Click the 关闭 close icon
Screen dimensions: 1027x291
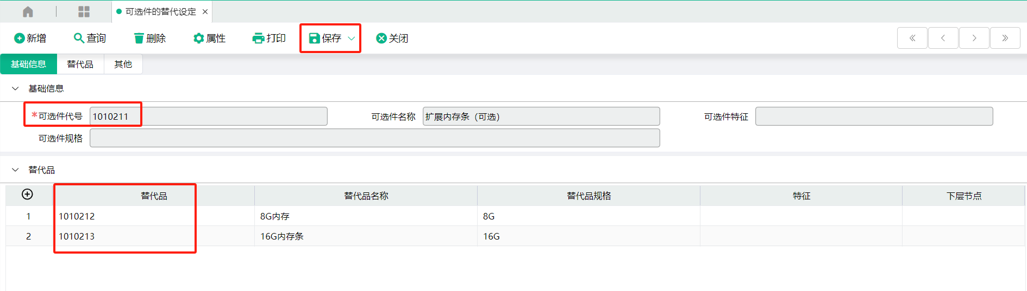click(381, 38)
